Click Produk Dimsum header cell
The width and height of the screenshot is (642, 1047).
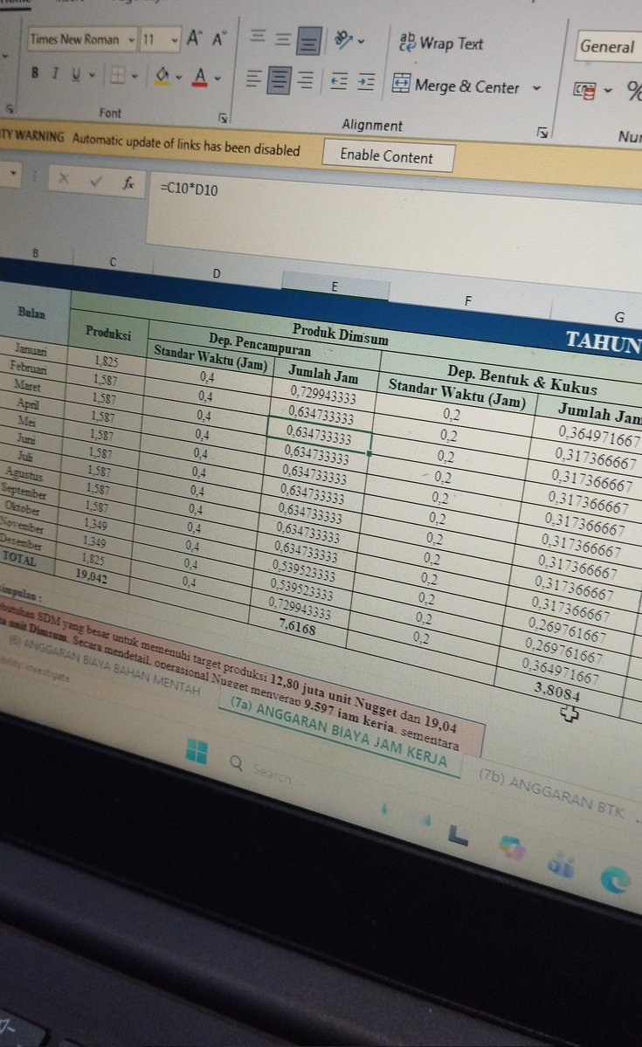[340, 334]
